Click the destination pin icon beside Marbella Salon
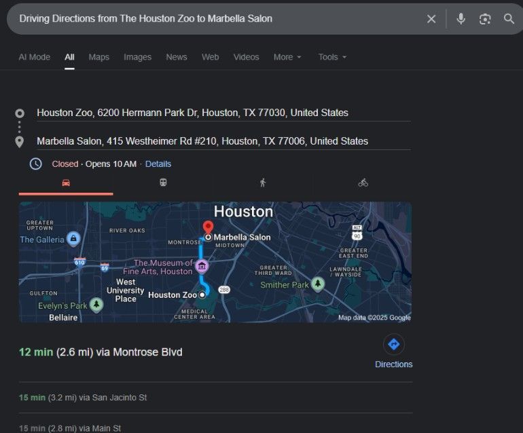Viewport: 523px width, 433px height. 20,142
